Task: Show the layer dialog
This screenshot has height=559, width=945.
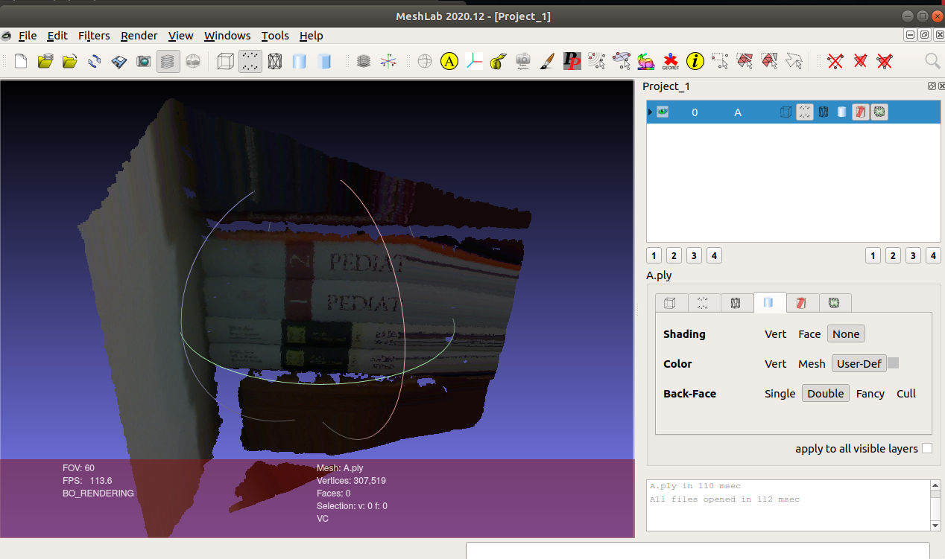Action: tap(168, 61)
